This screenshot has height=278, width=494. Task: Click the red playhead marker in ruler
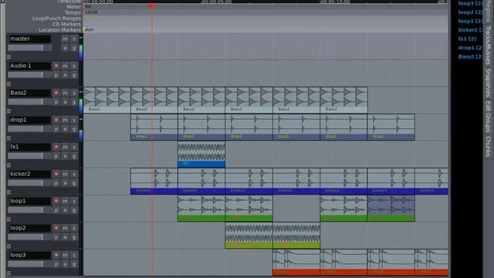152,5
